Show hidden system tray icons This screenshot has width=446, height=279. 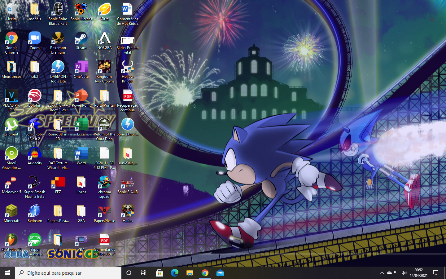pyautogui.click(x=382, y=273)
